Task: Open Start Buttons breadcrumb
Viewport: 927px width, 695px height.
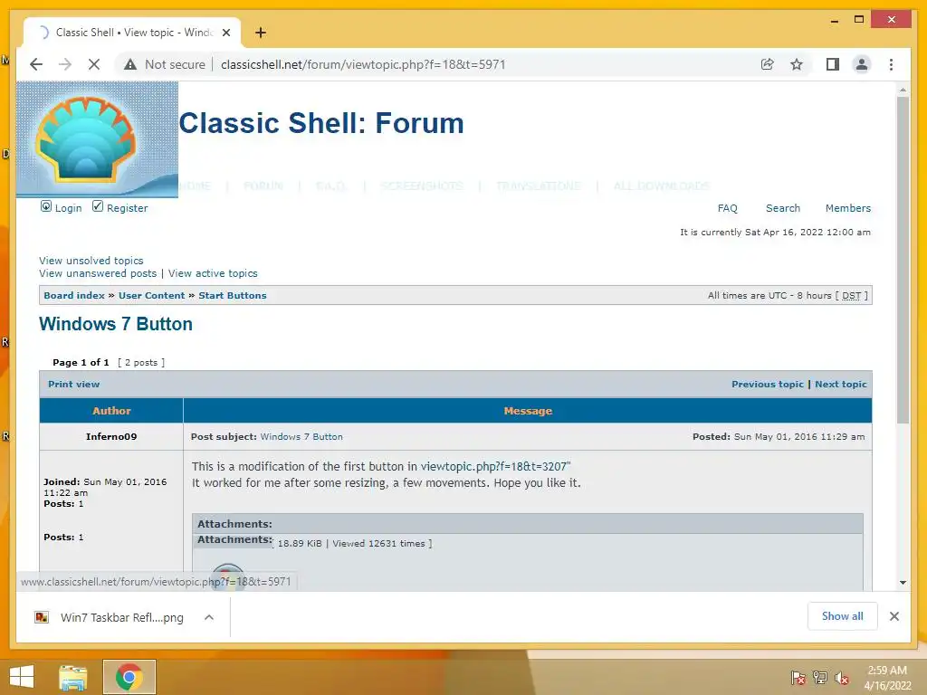Action: [233, 296]
